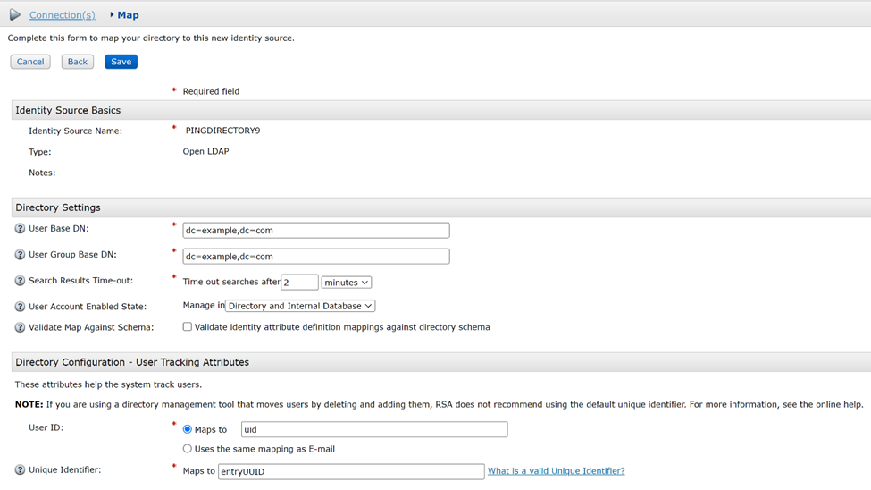Select the User ID 'Maps to' radio button

pos(188,430)
